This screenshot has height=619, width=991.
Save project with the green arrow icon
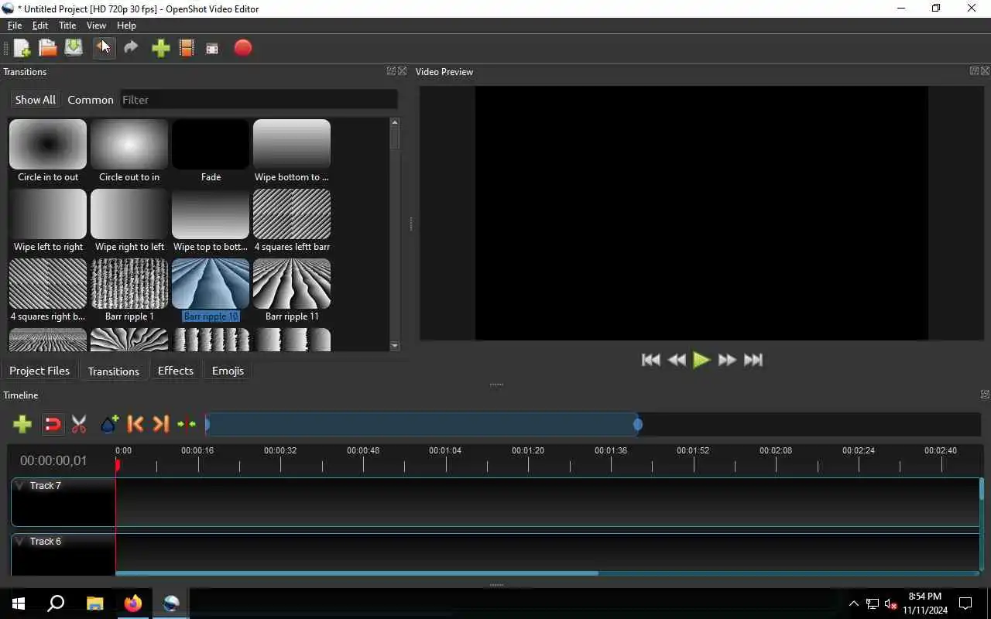74,48
